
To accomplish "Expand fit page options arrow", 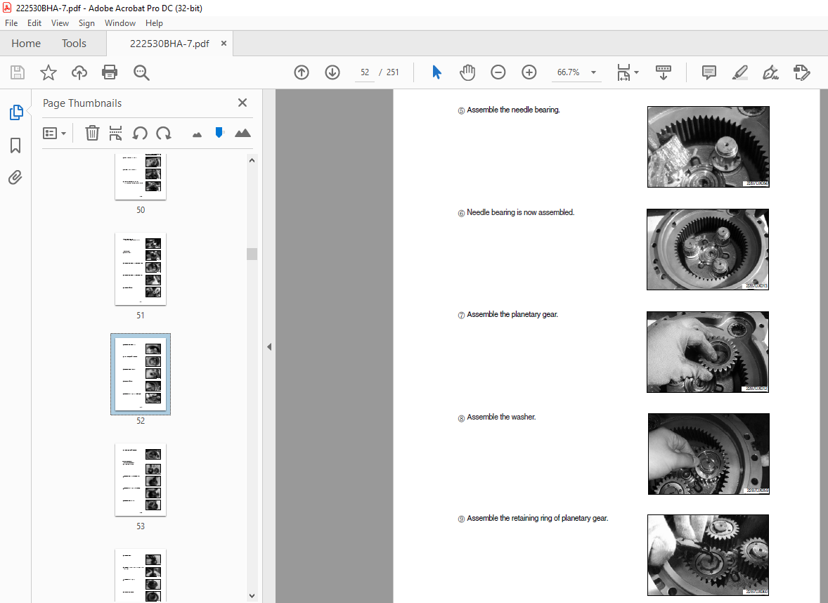I will (x=636, y=72).
